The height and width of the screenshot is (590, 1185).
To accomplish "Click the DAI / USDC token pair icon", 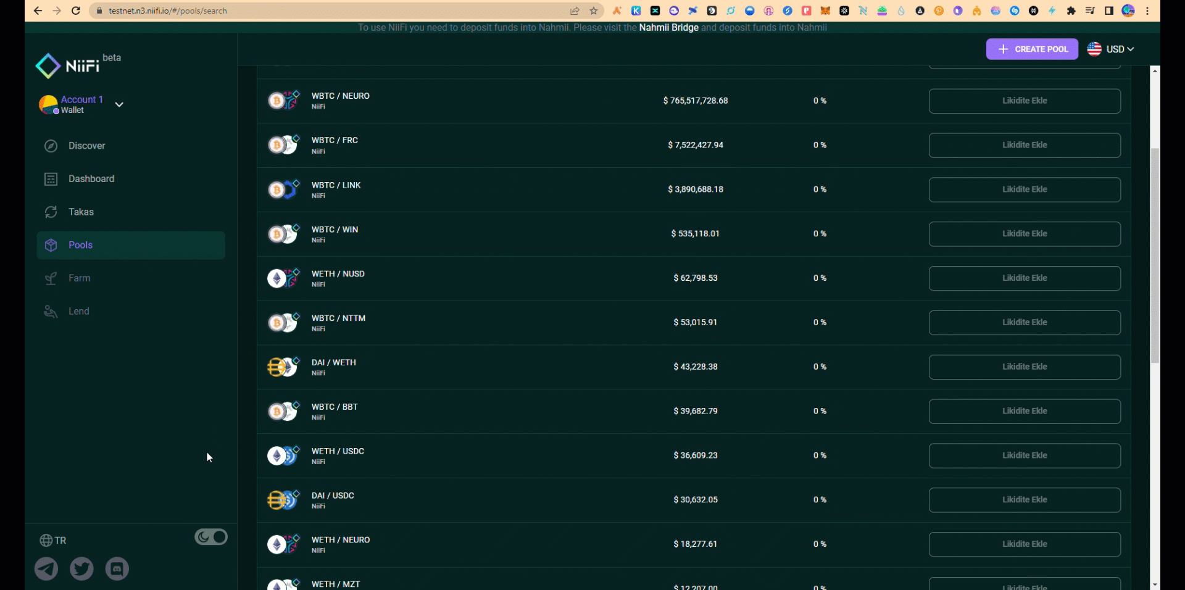I will pyautogui.click(x=283, y=499).
